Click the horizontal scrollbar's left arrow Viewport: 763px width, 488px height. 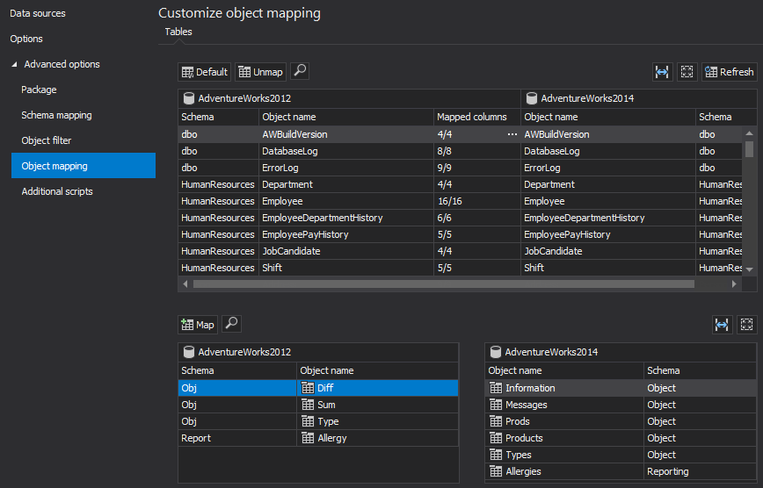(185, 283)
